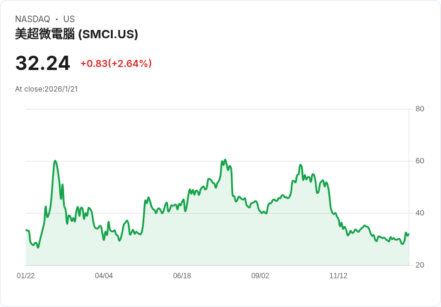Click the chart line's leftmost starting point

(26, 230)
